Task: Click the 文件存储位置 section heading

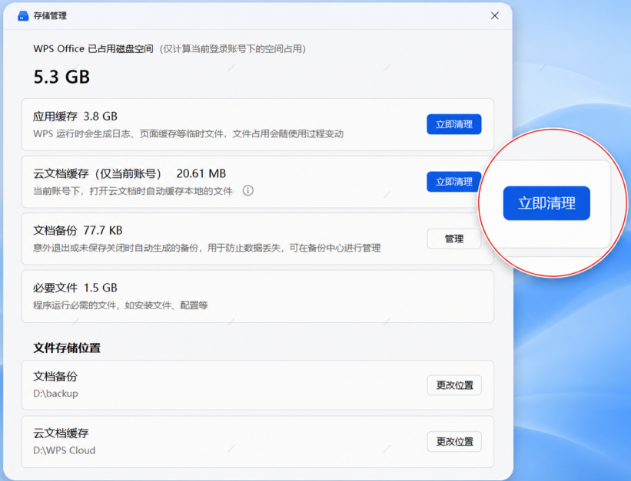Action: 67,348
